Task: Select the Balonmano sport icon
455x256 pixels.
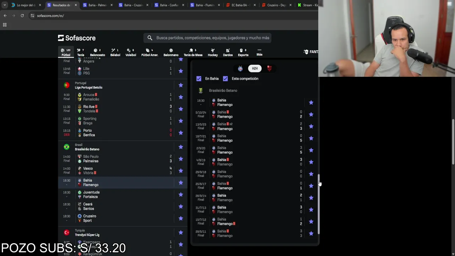Action: tap(171, 52)
